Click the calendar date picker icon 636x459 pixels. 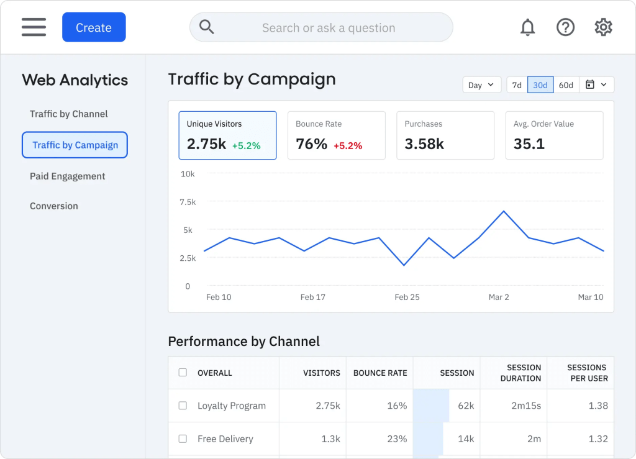(x=590, y=84)
